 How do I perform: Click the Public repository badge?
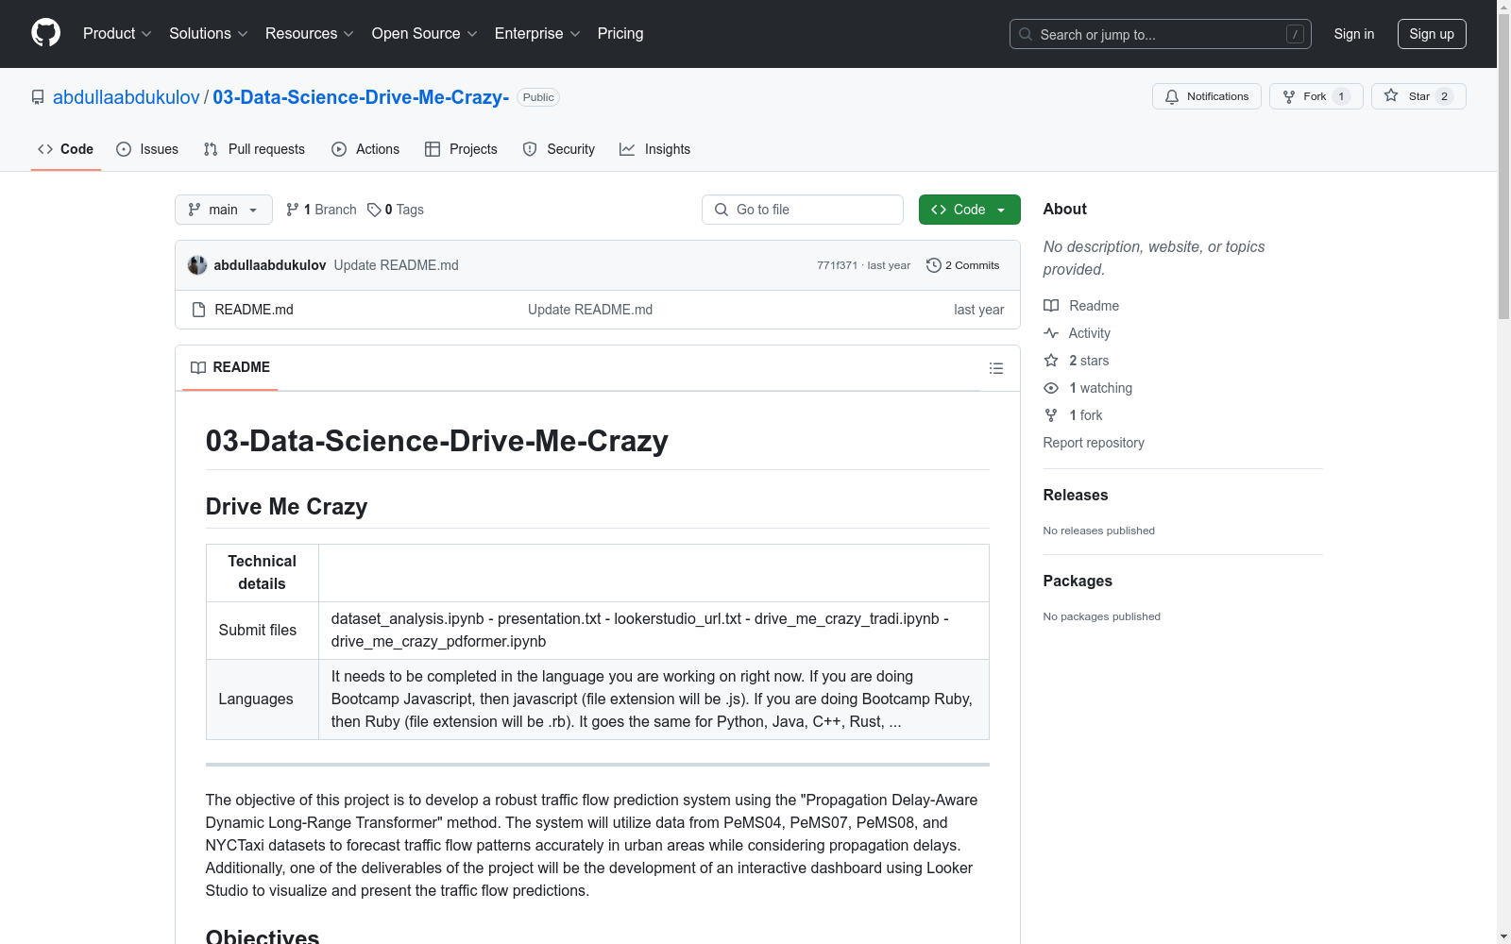tap(538, 97)
